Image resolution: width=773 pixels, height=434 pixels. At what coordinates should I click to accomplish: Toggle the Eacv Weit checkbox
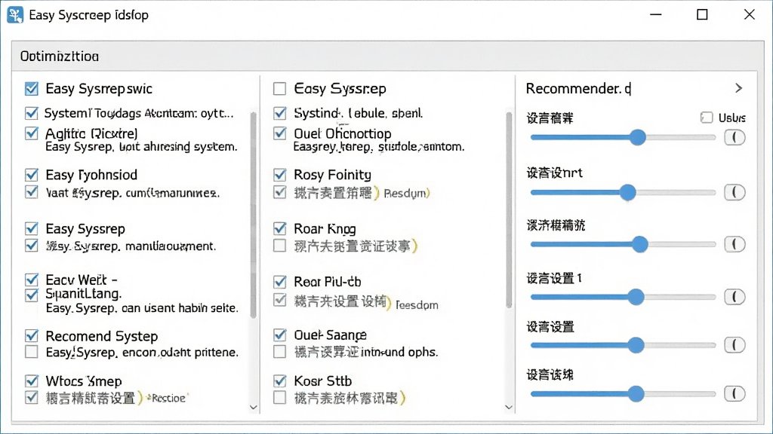(32, 280)
